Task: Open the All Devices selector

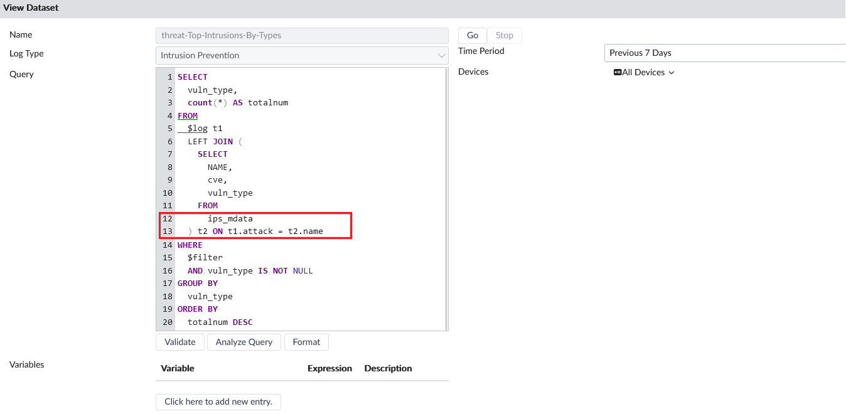Action: click(x=645, y=72)
